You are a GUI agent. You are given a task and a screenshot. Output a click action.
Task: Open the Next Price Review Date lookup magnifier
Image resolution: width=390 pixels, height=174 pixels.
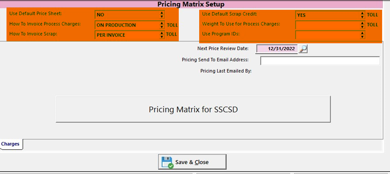pyautogui.click(x=303, y=49)
